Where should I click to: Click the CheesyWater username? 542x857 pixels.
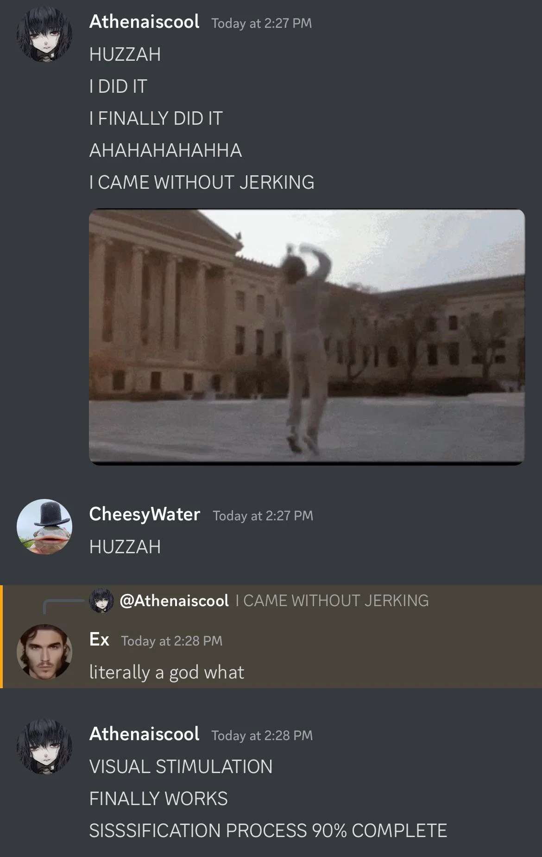[x=145, y=514]
